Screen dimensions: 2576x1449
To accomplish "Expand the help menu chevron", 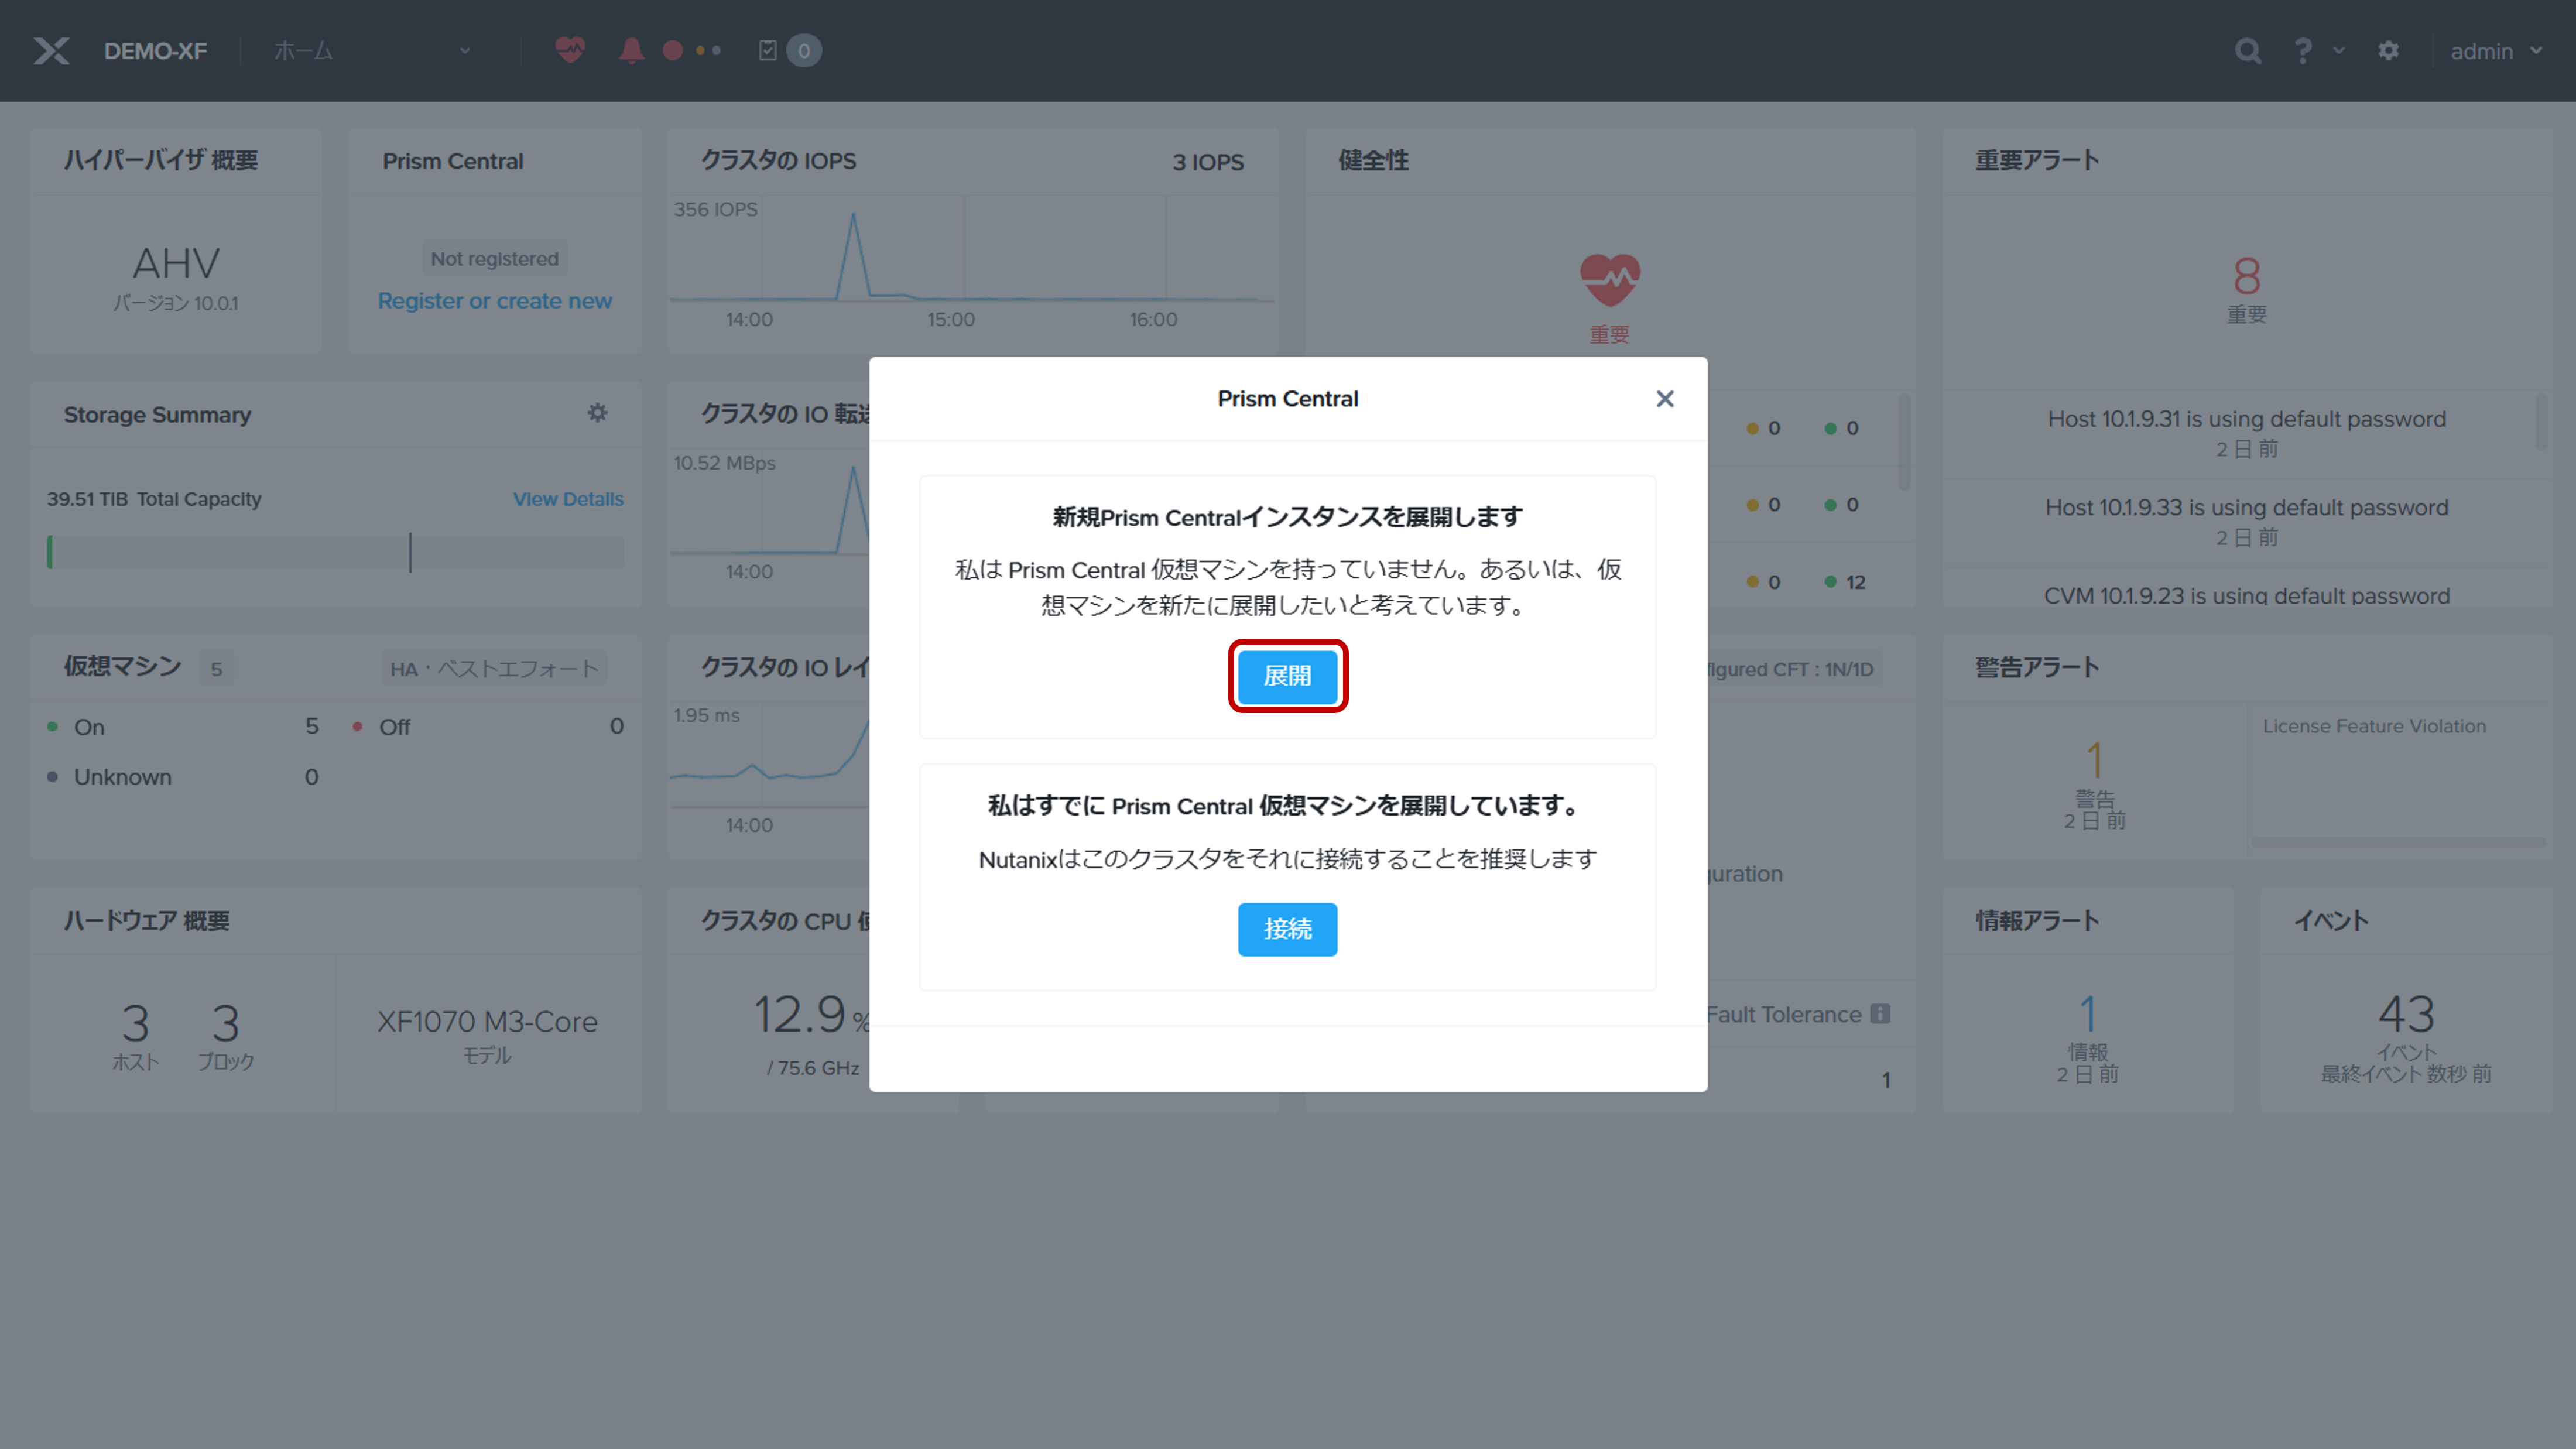I will click(2339, 50).
